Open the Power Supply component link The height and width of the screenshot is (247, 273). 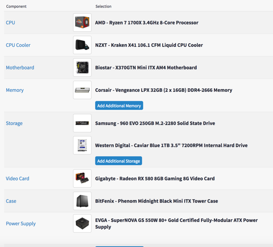coord(21,223)
